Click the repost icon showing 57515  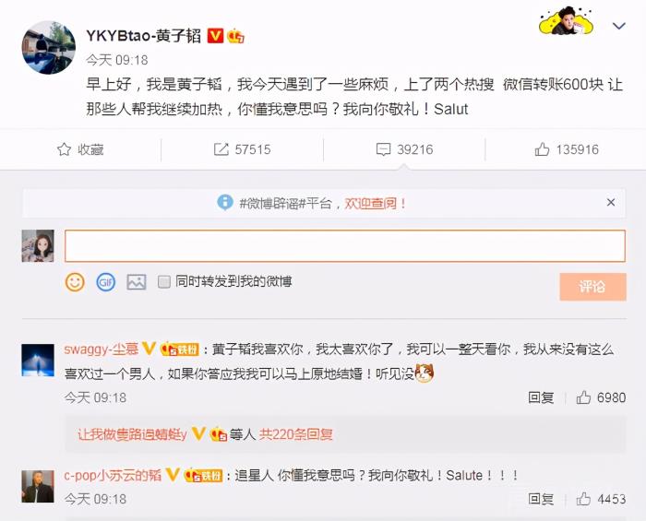point(221,149)
